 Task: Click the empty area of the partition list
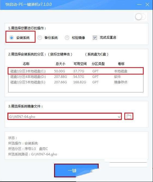point(76,89)
